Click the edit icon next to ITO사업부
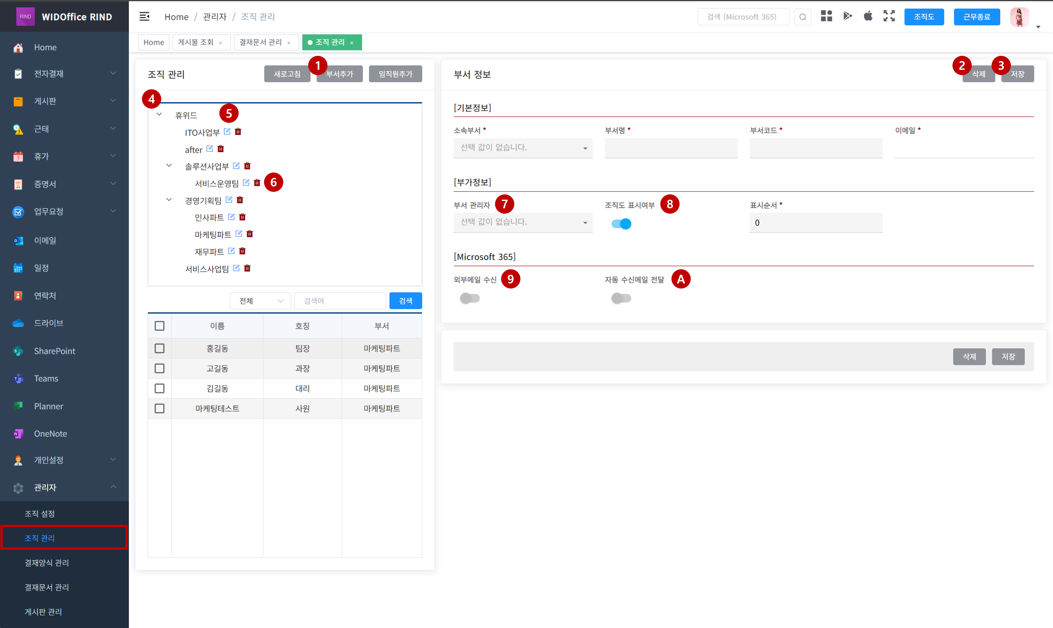Image resolution: width=1053 pixels, height=628 pixels. (227, 132)
